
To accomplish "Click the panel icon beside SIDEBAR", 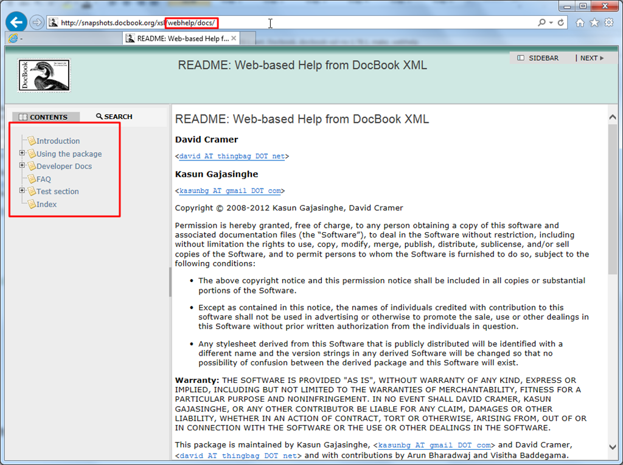I will 521,58.
